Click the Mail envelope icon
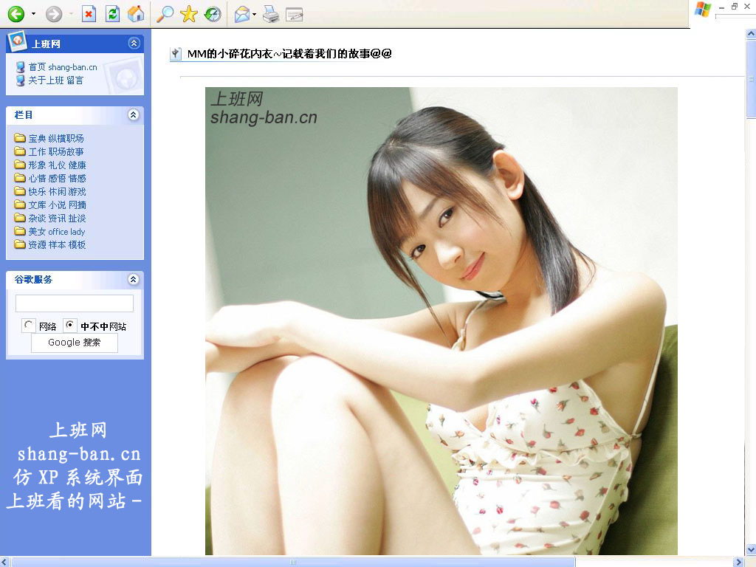756x567 pixels. (242, 15)
